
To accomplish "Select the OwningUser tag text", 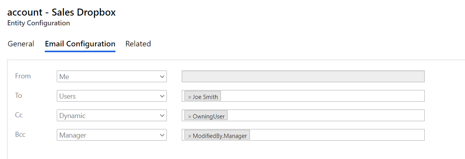I will 209,116.
